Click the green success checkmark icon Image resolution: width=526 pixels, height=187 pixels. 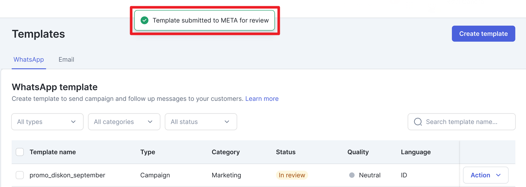pyautogui.click(x=145, y=20)
